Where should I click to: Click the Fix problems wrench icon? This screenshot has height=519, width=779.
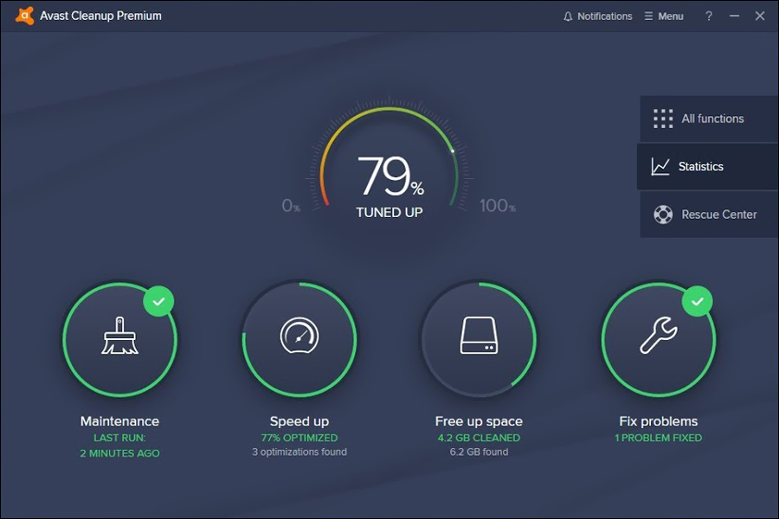coord(659,336)
